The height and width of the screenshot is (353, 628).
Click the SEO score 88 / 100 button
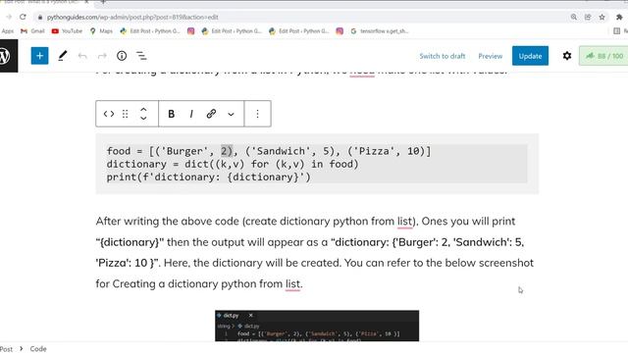(x=603, y=56)
